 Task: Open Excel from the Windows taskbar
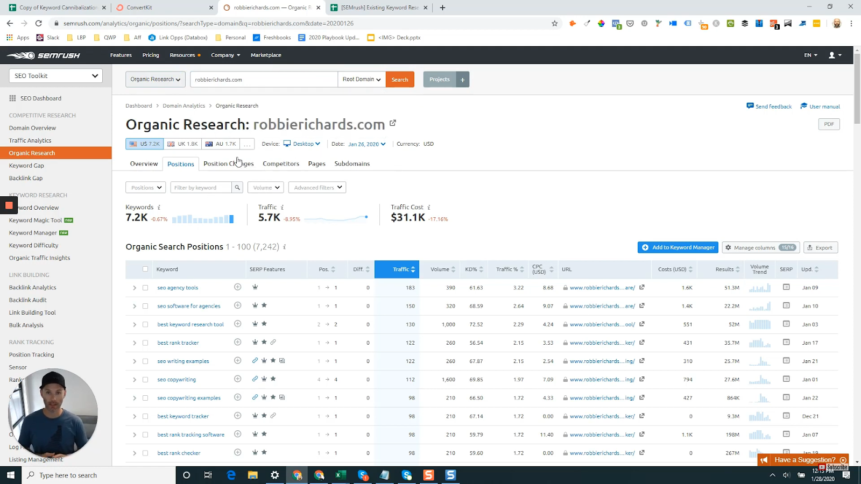[x=340, y=475]
